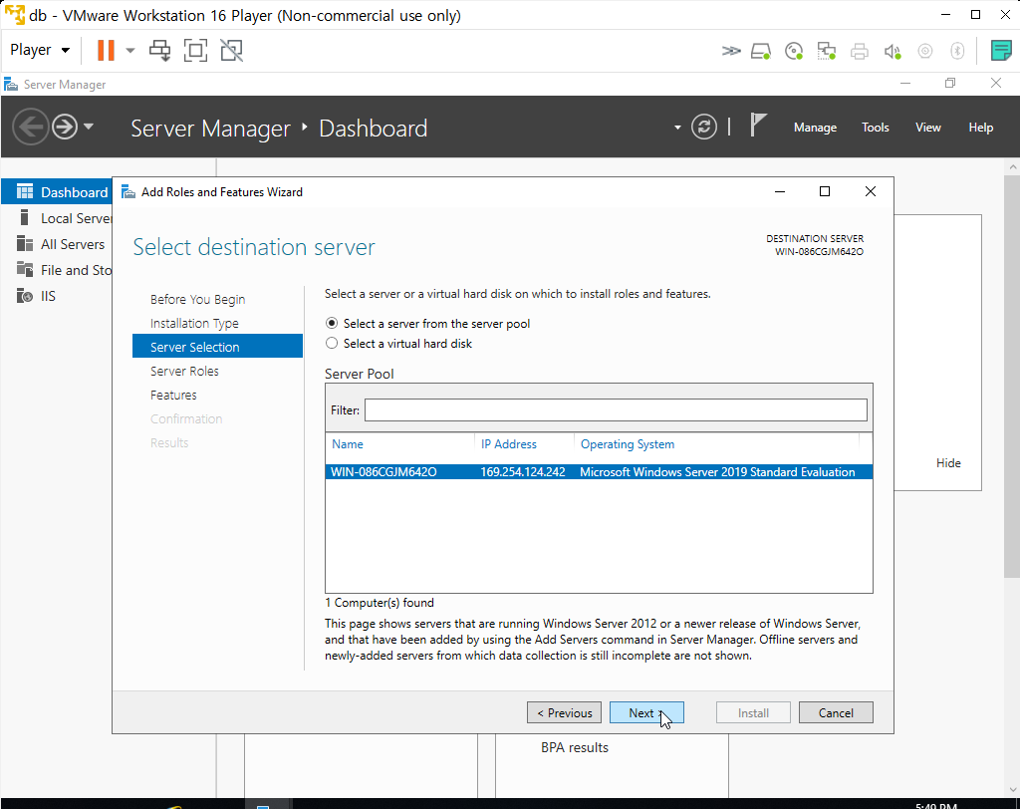Open the Help menu
The image size is (1020, 809).
[980, 127]
